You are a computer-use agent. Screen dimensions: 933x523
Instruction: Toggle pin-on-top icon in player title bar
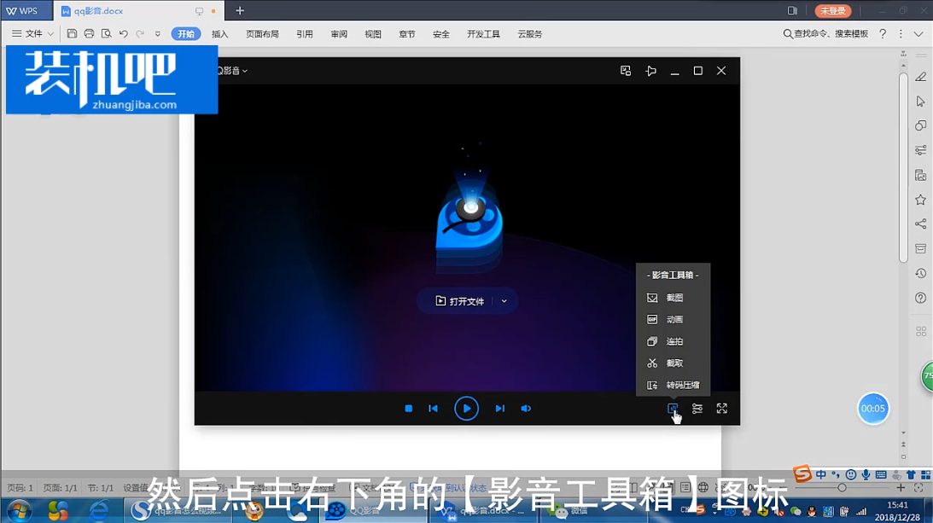pyautogui.click(x=650, y=71)
